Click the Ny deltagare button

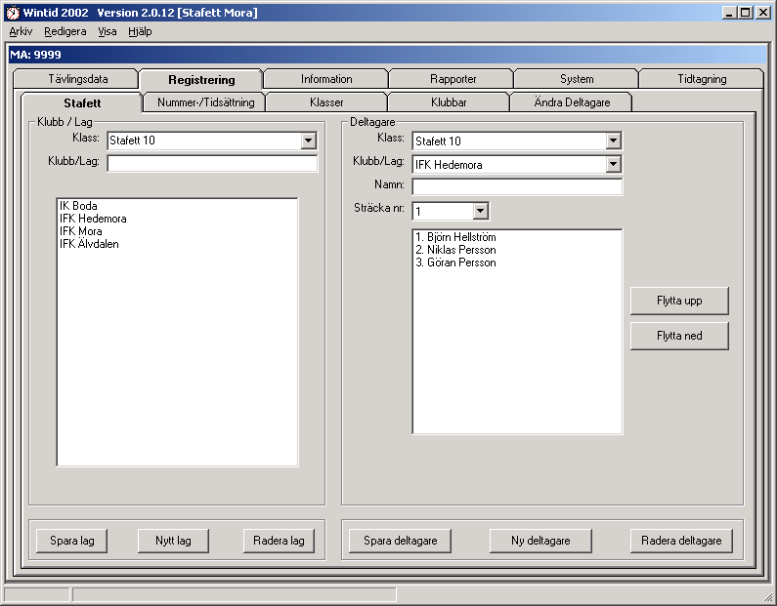click(x=540, y=541)
